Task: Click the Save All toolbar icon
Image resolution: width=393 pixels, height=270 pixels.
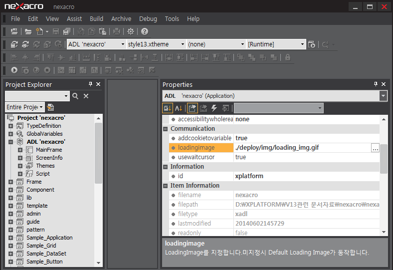Action: tap(67, 31)
